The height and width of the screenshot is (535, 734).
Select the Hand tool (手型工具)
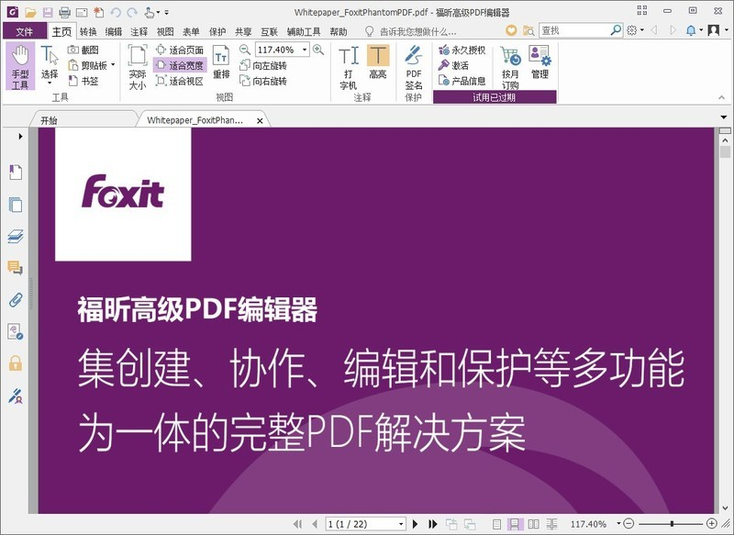(x=20, y=66)
